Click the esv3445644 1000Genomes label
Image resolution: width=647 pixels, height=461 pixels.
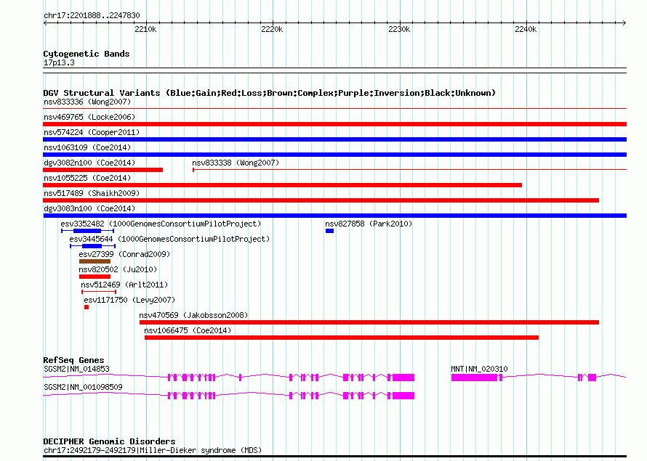tap(169, 239)
